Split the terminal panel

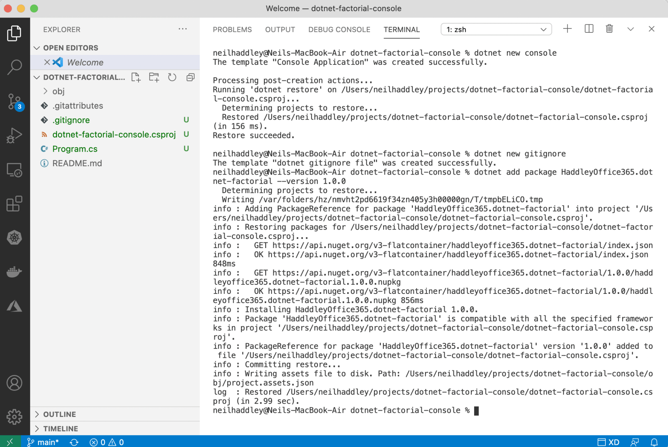point(589,29)
